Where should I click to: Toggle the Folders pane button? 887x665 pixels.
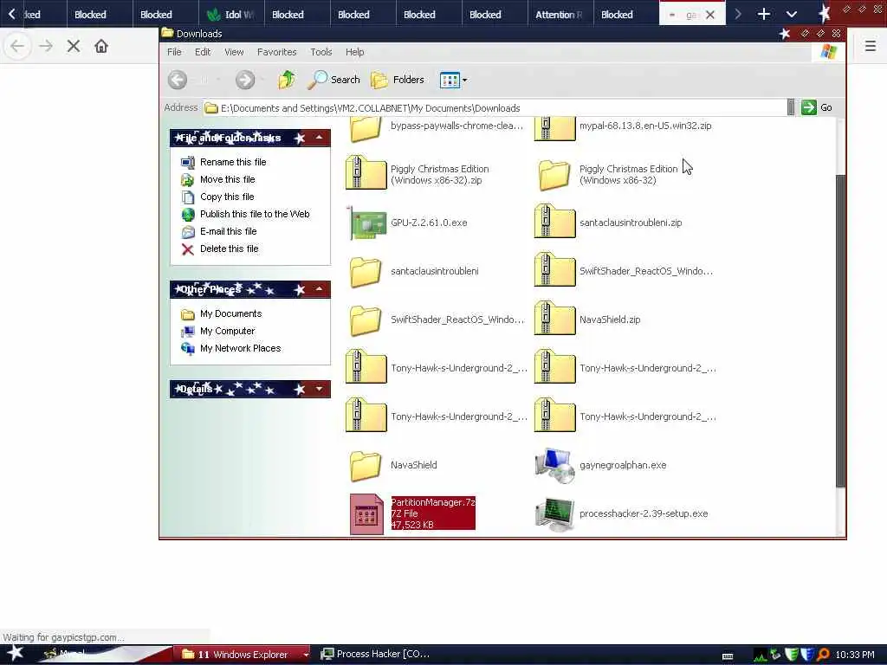pos(398,80)
